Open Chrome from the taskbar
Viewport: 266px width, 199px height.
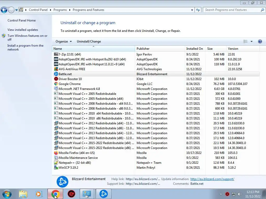pos(55,194)
